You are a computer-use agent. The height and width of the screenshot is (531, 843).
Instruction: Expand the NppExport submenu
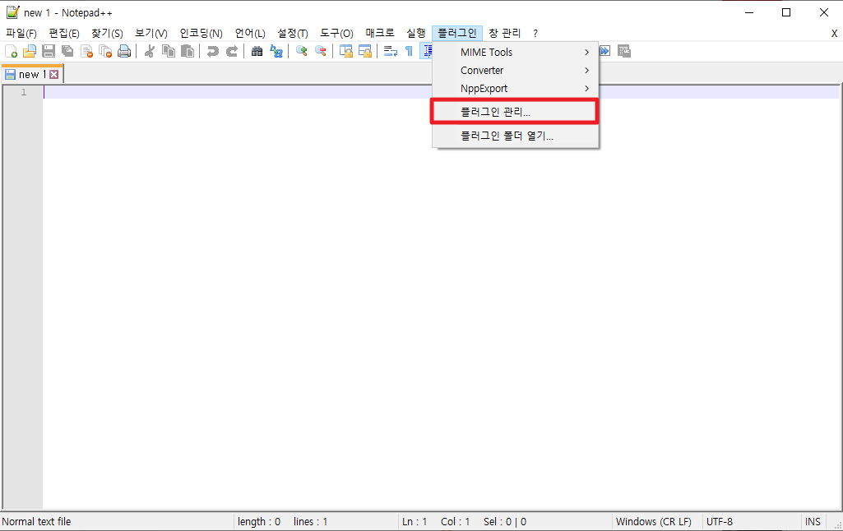pyautogui.click(x=515, y=89)
